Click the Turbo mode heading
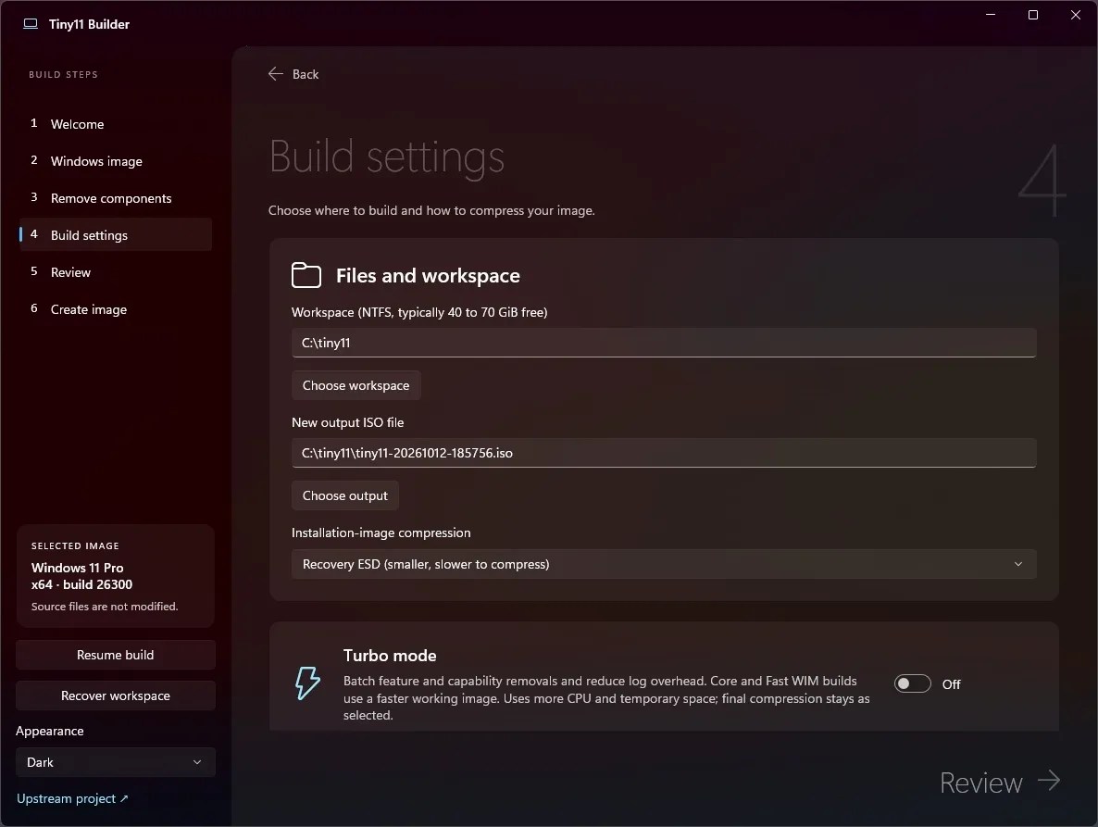The width and height of the screenshot is (1098, 827). 390,656
